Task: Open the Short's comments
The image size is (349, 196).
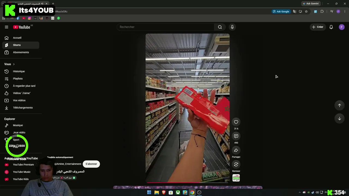Action: click(x=236, y=136)
